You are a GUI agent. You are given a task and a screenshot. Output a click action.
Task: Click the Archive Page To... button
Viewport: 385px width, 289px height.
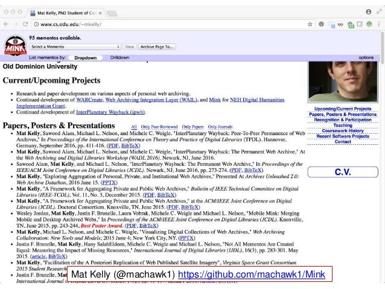click(157, 46)
